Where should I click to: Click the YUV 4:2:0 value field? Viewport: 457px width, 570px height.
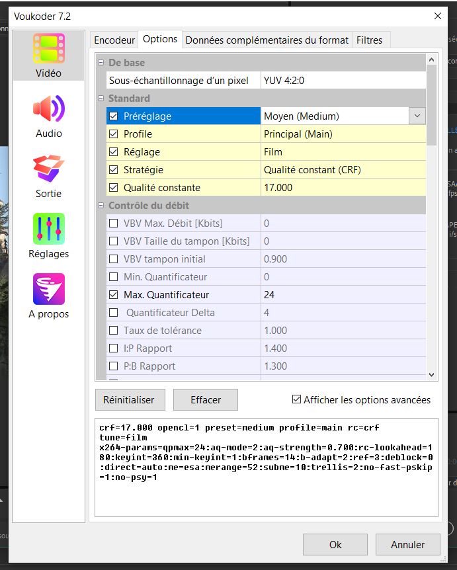343,80
